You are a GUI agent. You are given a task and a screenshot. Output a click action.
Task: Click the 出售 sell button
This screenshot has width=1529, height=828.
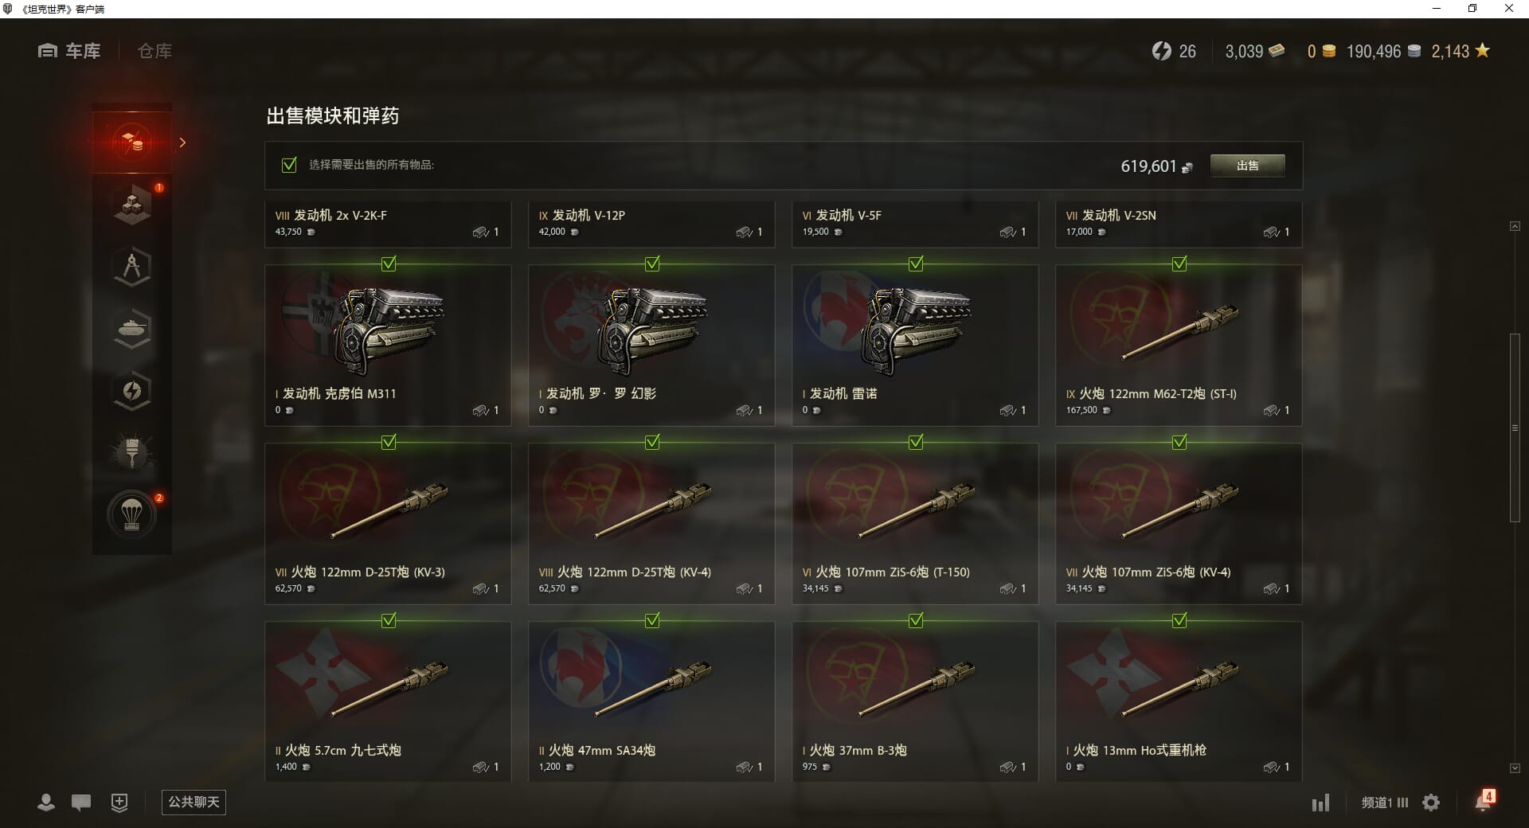coord(1247,166)
